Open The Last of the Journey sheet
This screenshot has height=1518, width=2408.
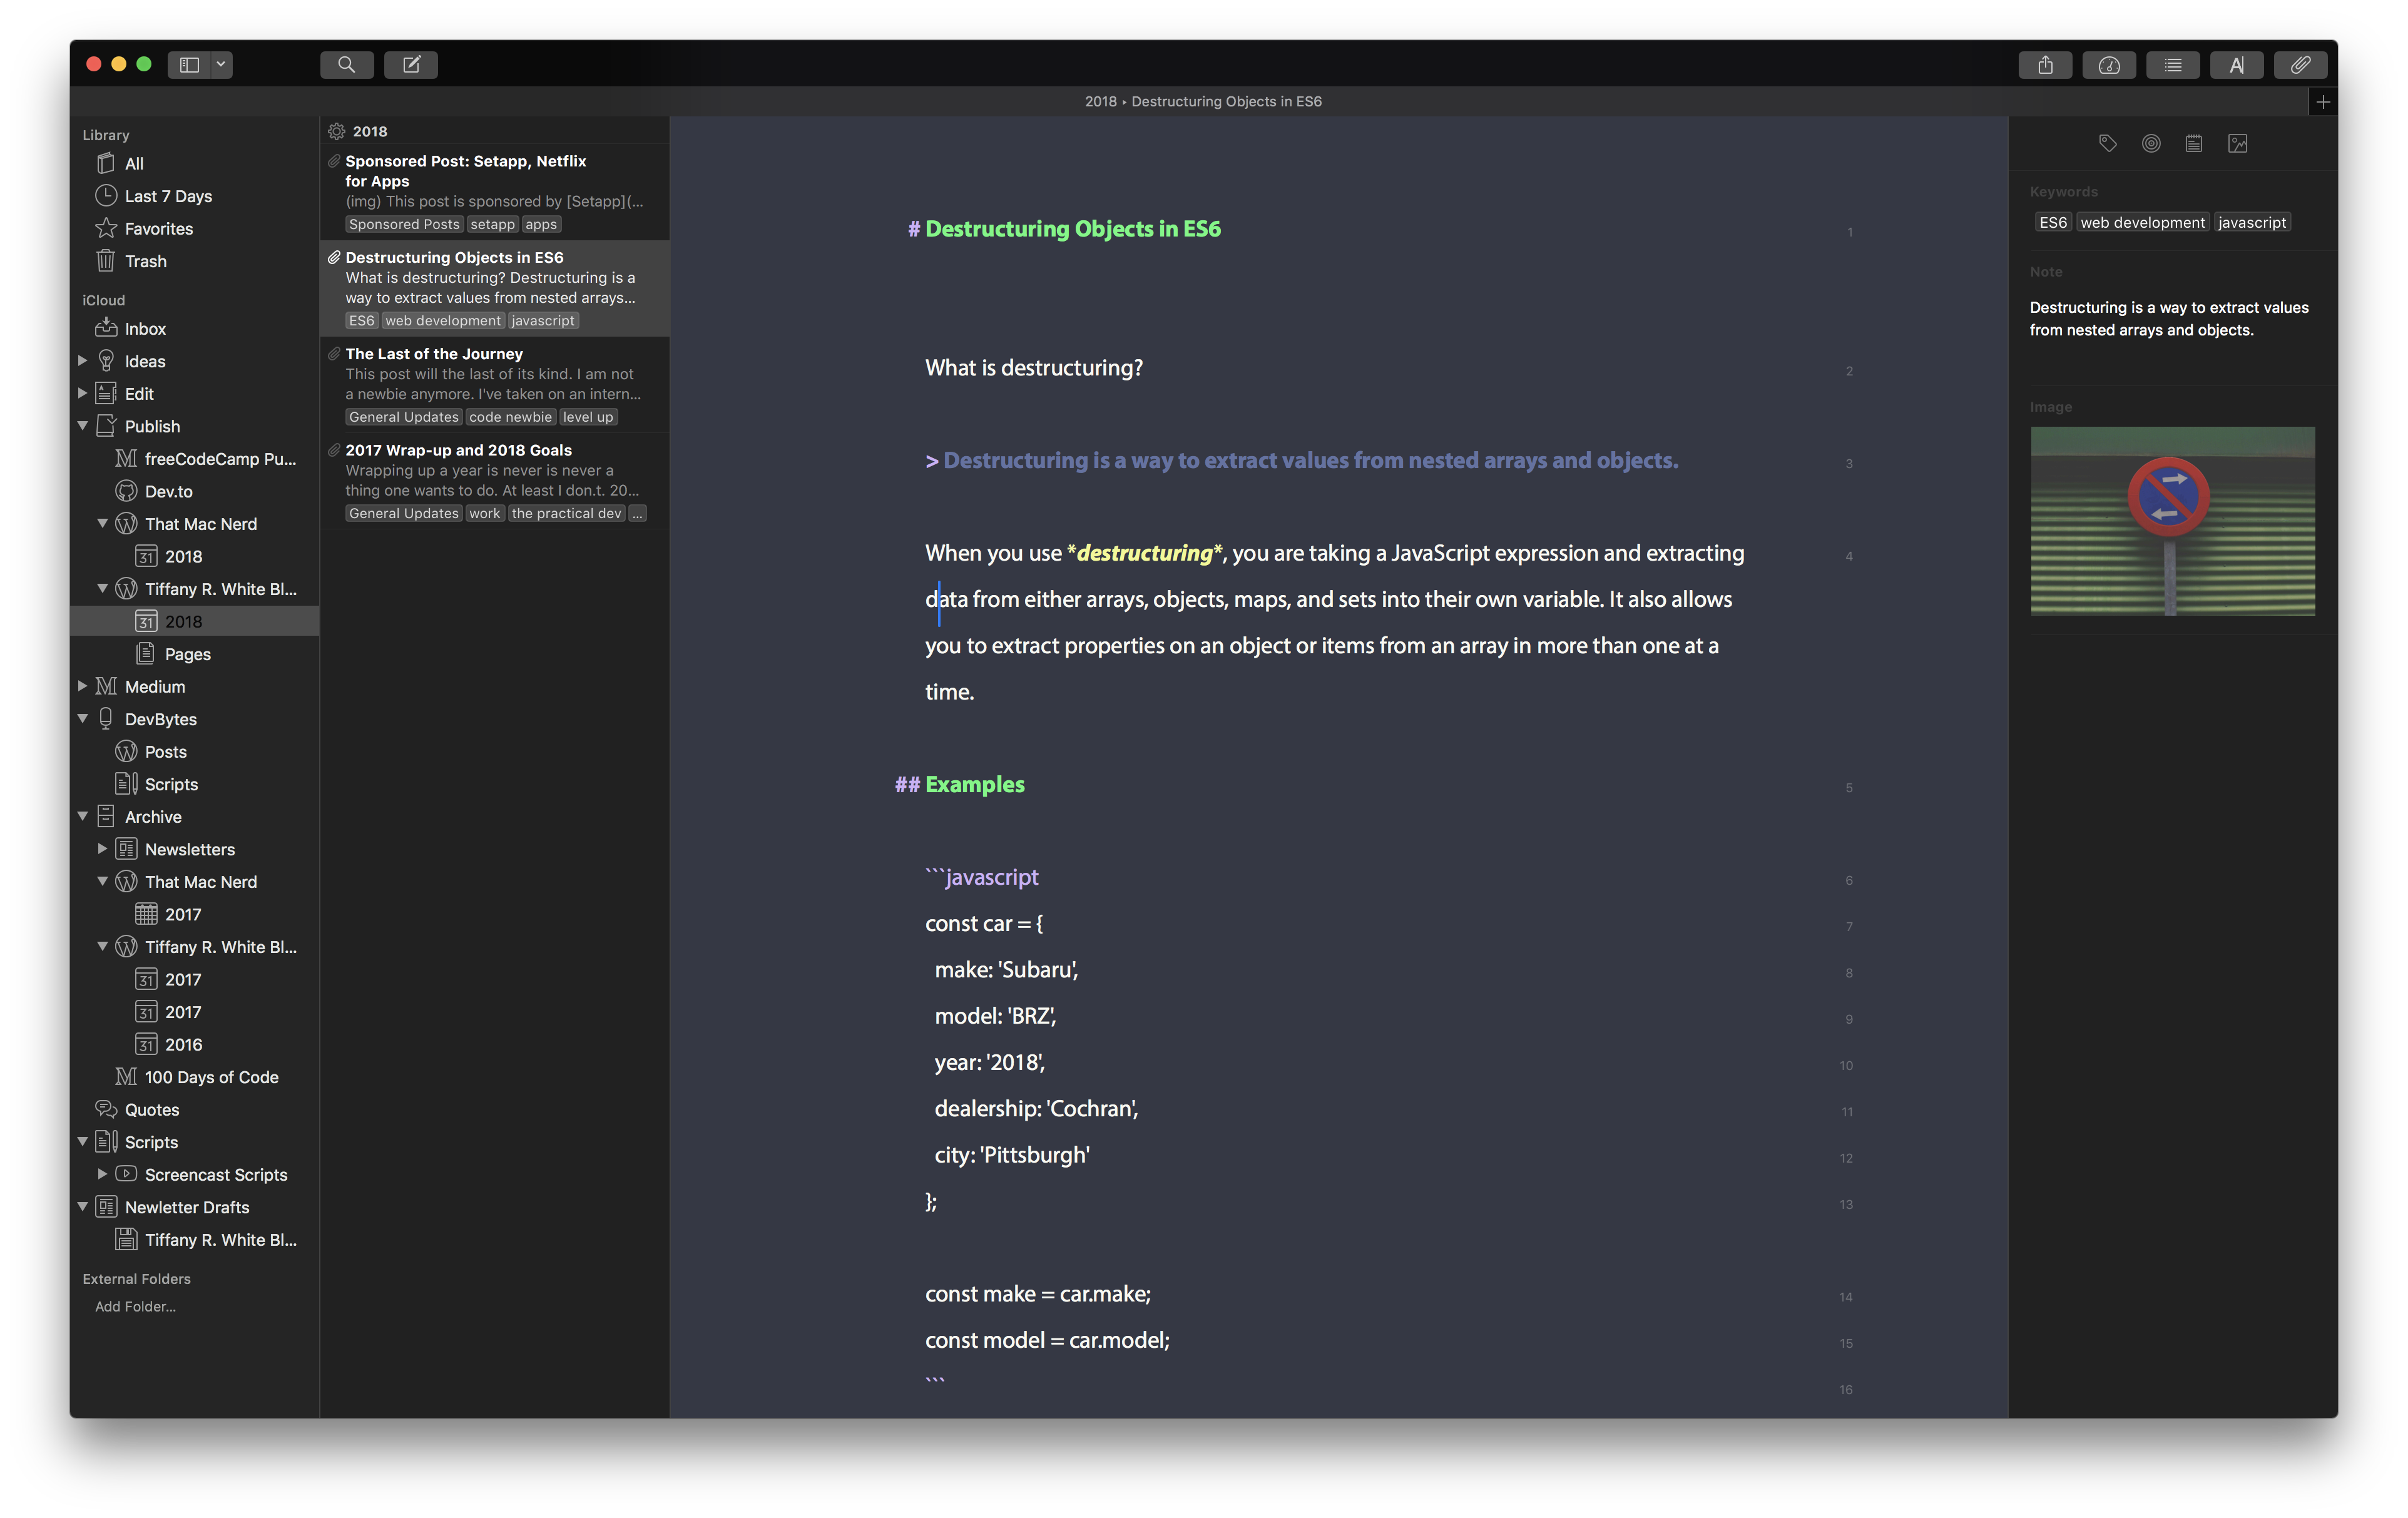tap(494, 385)
